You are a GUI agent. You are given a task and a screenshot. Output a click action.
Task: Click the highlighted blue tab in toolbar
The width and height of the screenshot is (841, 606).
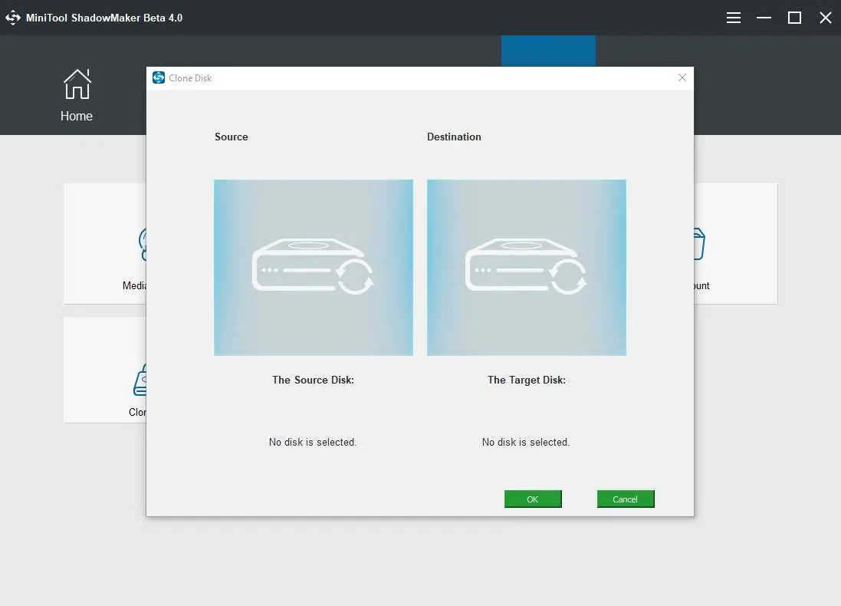tap(548, 51)
